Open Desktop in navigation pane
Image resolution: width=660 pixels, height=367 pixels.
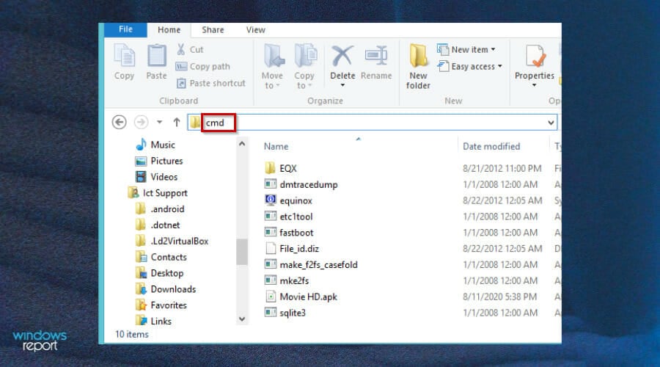(160, 273)
